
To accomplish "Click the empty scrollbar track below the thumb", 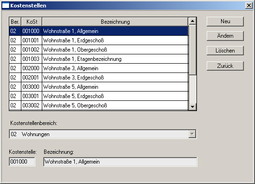I will tap(193, 89).
